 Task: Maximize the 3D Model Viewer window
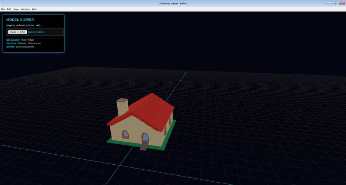(x=335, y=3)
